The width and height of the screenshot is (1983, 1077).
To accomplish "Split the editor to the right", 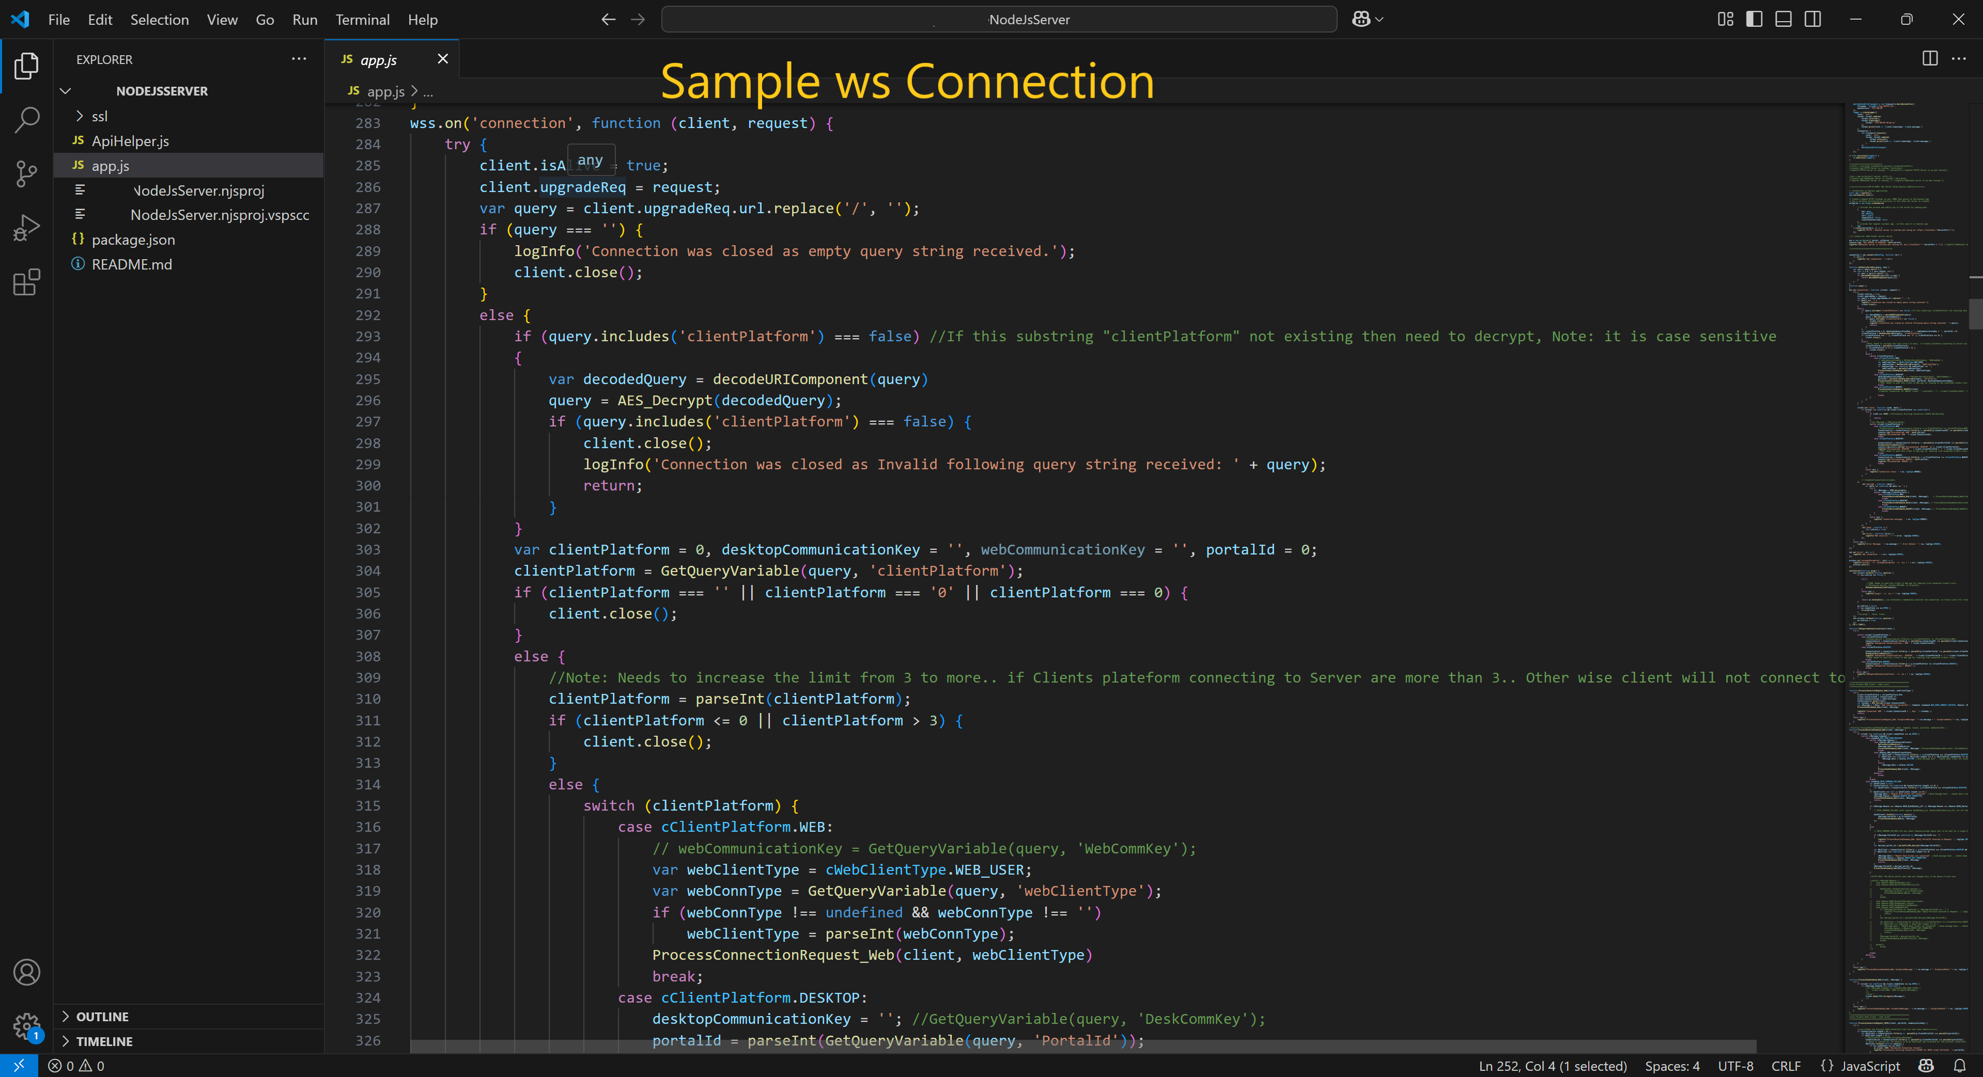I will pos(1930,58).
